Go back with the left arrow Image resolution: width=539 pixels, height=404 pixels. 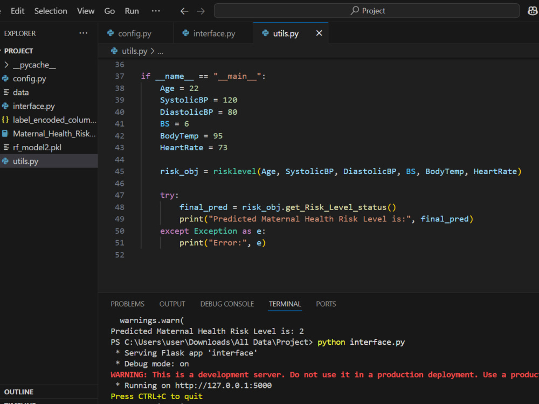[184, 11]
